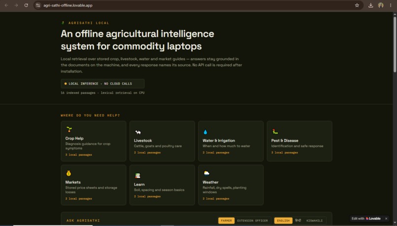Viewport: 397px width, 226px height.
Task: Click the caterpillar icon on Pest & Disease card
Action: tap(275, 131)
